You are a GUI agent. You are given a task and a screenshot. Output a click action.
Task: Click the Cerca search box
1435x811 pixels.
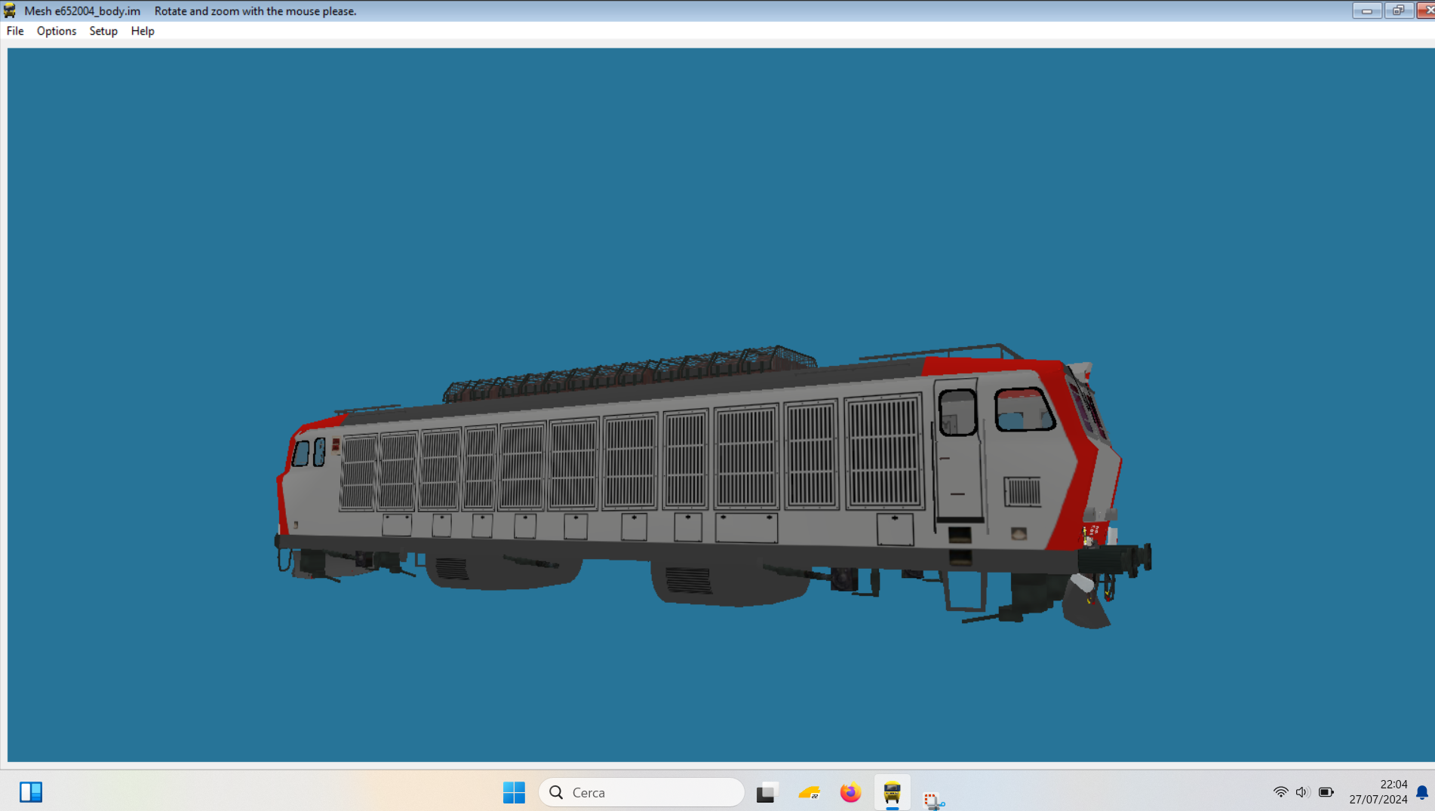click(641, 792)
